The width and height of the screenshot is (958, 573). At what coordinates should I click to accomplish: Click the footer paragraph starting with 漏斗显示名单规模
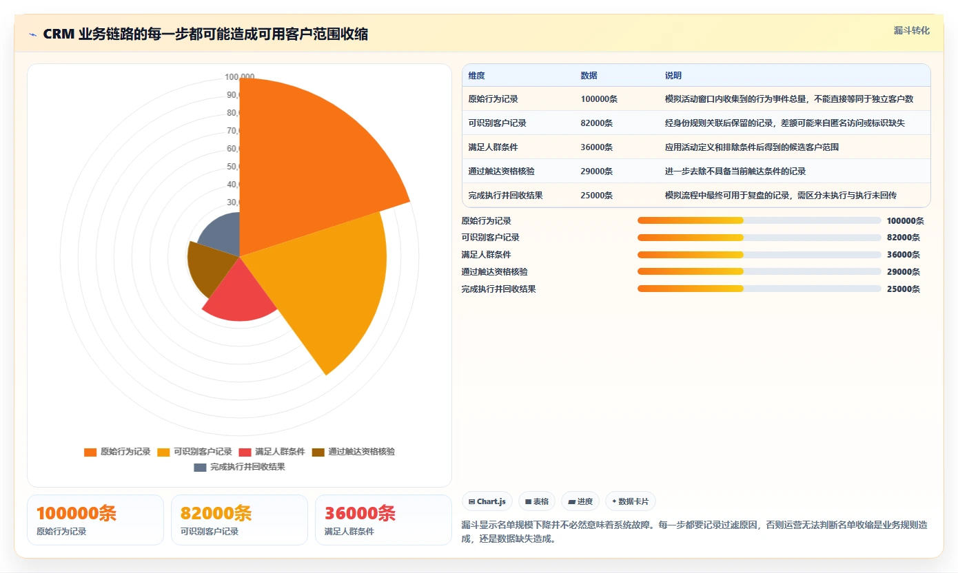coord(695,532)
